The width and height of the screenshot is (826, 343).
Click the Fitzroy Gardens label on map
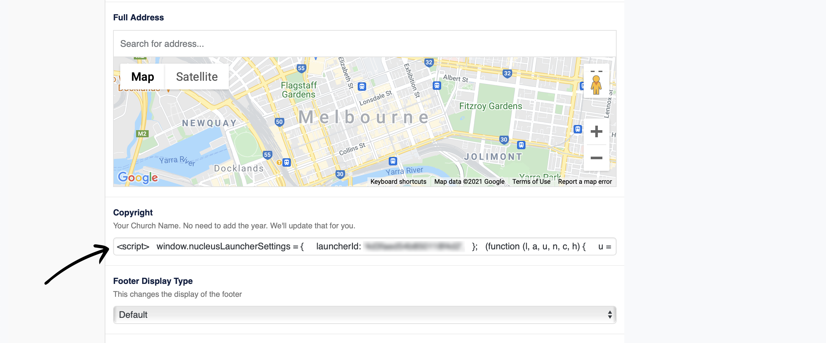pos(491,106)
